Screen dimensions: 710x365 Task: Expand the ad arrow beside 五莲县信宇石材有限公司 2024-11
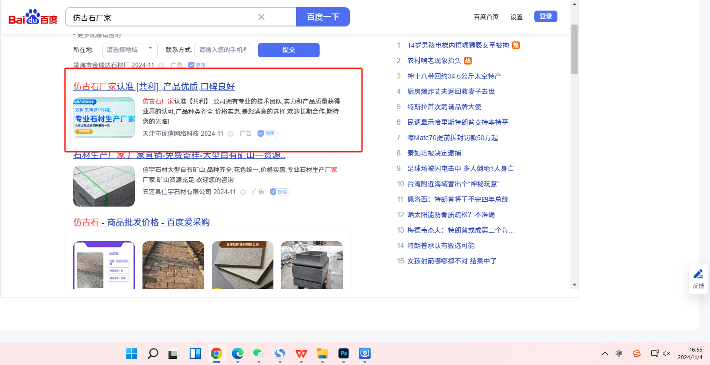pyautogui.click(x=243, y=192)
